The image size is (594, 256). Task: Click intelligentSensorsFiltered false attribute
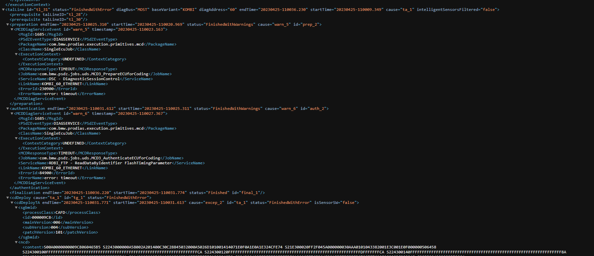pyautogui.click(x=457, y=10)
